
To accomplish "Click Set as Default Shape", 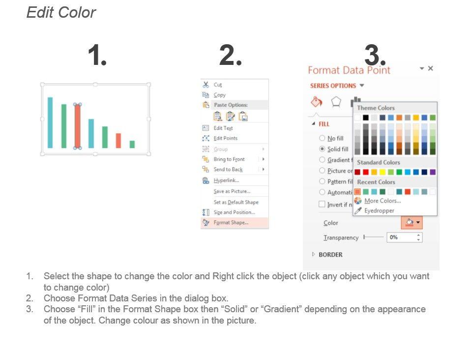I will pos(236,202).
